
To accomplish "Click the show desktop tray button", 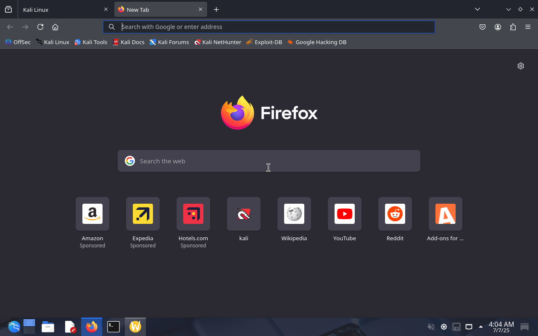I will point(525,326).
